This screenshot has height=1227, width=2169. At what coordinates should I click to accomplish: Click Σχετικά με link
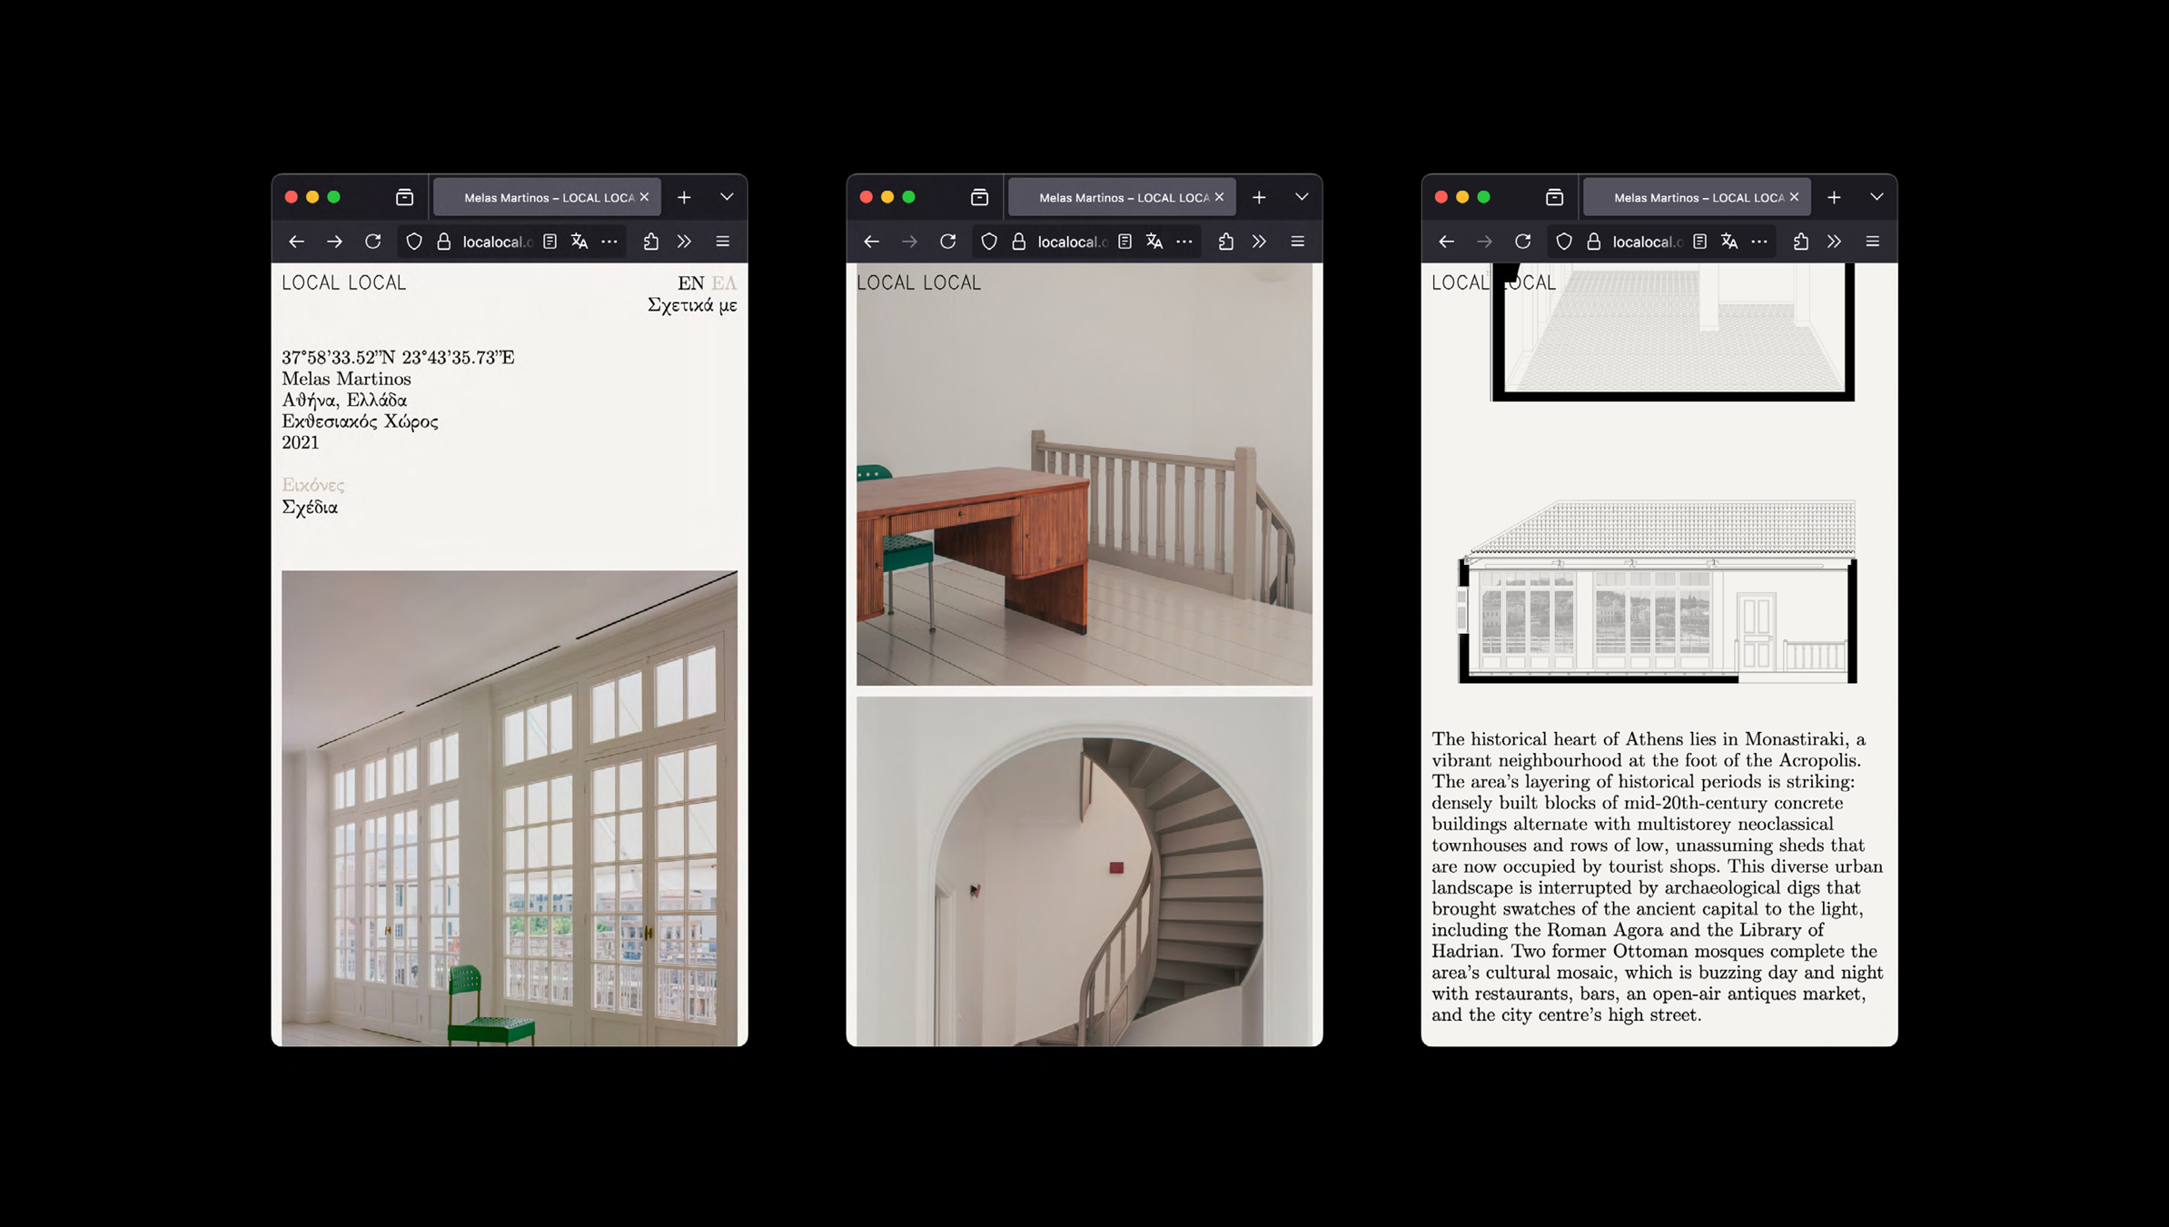pos(692,305)
